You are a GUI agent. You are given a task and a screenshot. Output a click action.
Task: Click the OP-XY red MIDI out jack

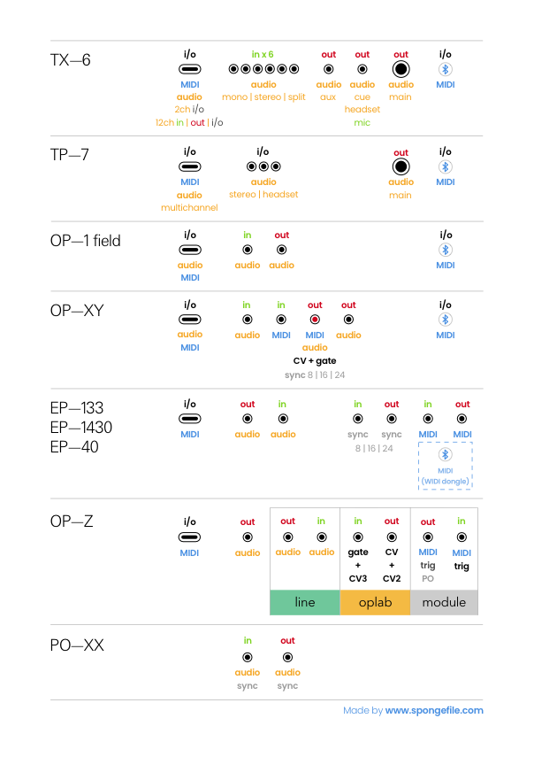(315, 320)
